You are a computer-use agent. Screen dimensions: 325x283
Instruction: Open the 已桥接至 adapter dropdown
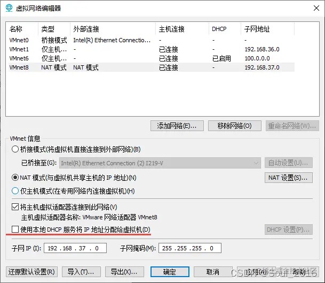pos(160,163)
